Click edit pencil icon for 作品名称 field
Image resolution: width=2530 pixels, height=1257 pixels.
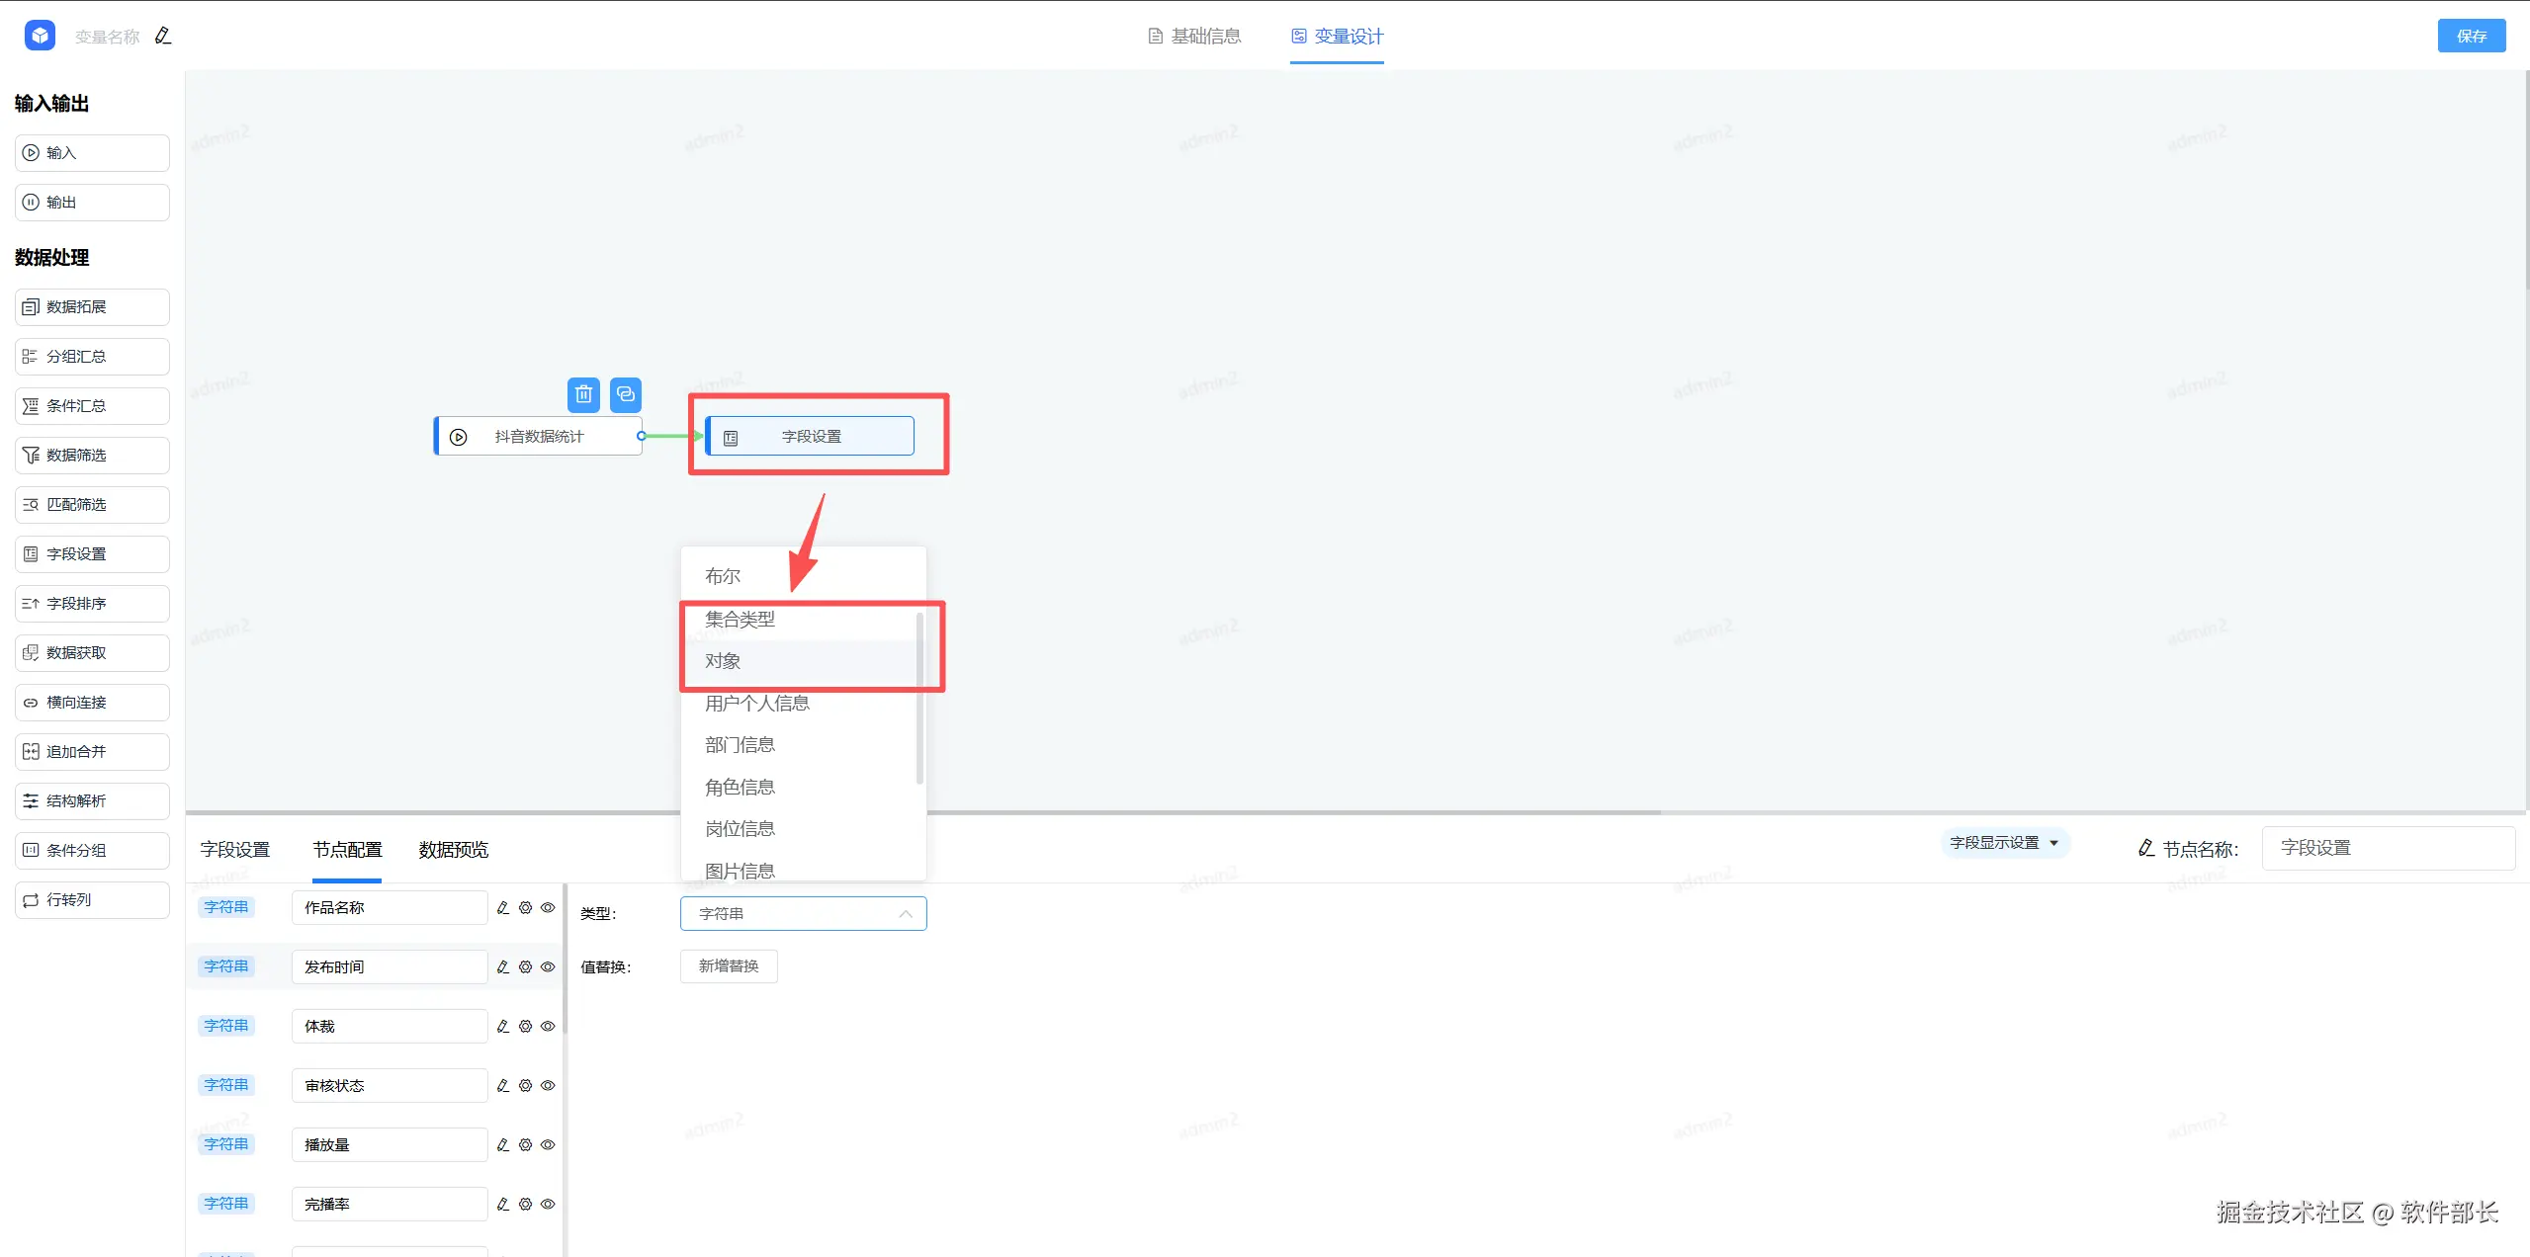tap(503, 908)
